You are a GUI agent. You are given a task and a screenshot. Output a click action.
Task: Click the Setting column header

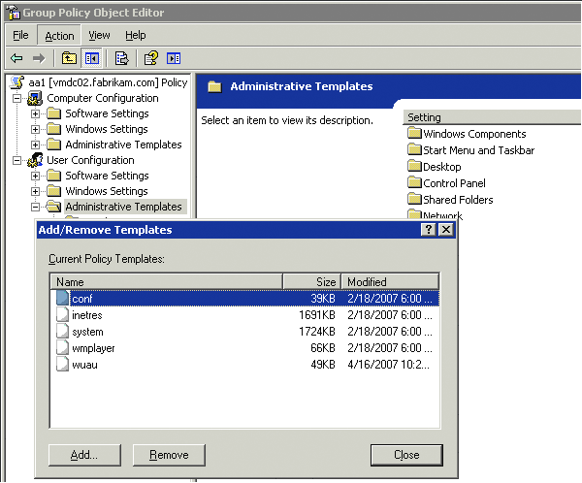click(x=492, y=117)
